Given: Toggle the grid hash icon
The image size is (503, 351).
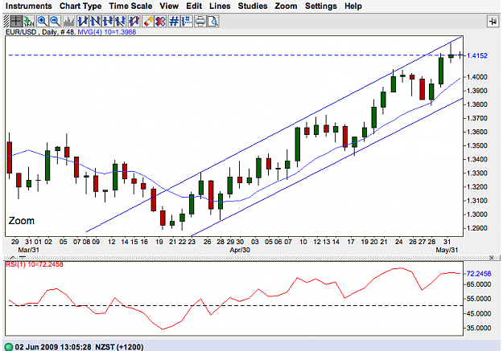Looking at the screenshot, I should pos(174,22).
